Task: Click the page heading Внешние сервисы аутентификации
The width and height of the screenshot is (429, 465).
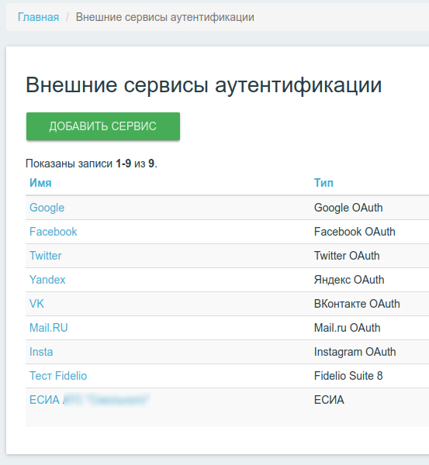Action: pos(204,85)
